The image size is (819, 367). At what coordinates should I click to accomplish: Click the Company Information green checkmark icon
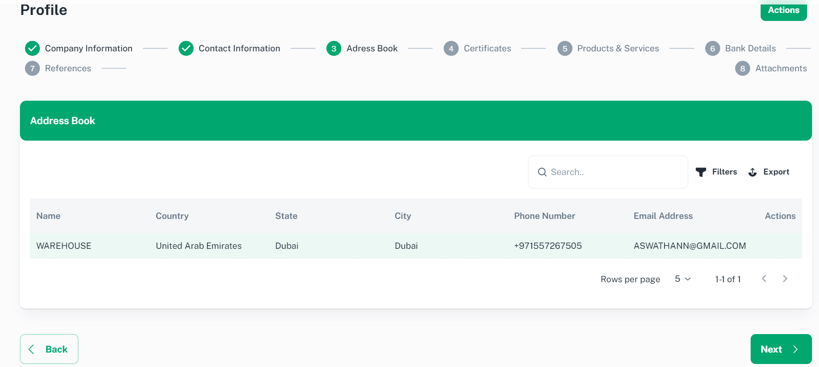(32, 48)
